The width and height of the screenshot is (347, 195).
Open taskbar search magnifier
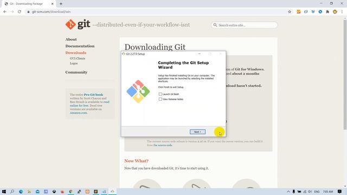pyautogui.click(x=12, y=191)
